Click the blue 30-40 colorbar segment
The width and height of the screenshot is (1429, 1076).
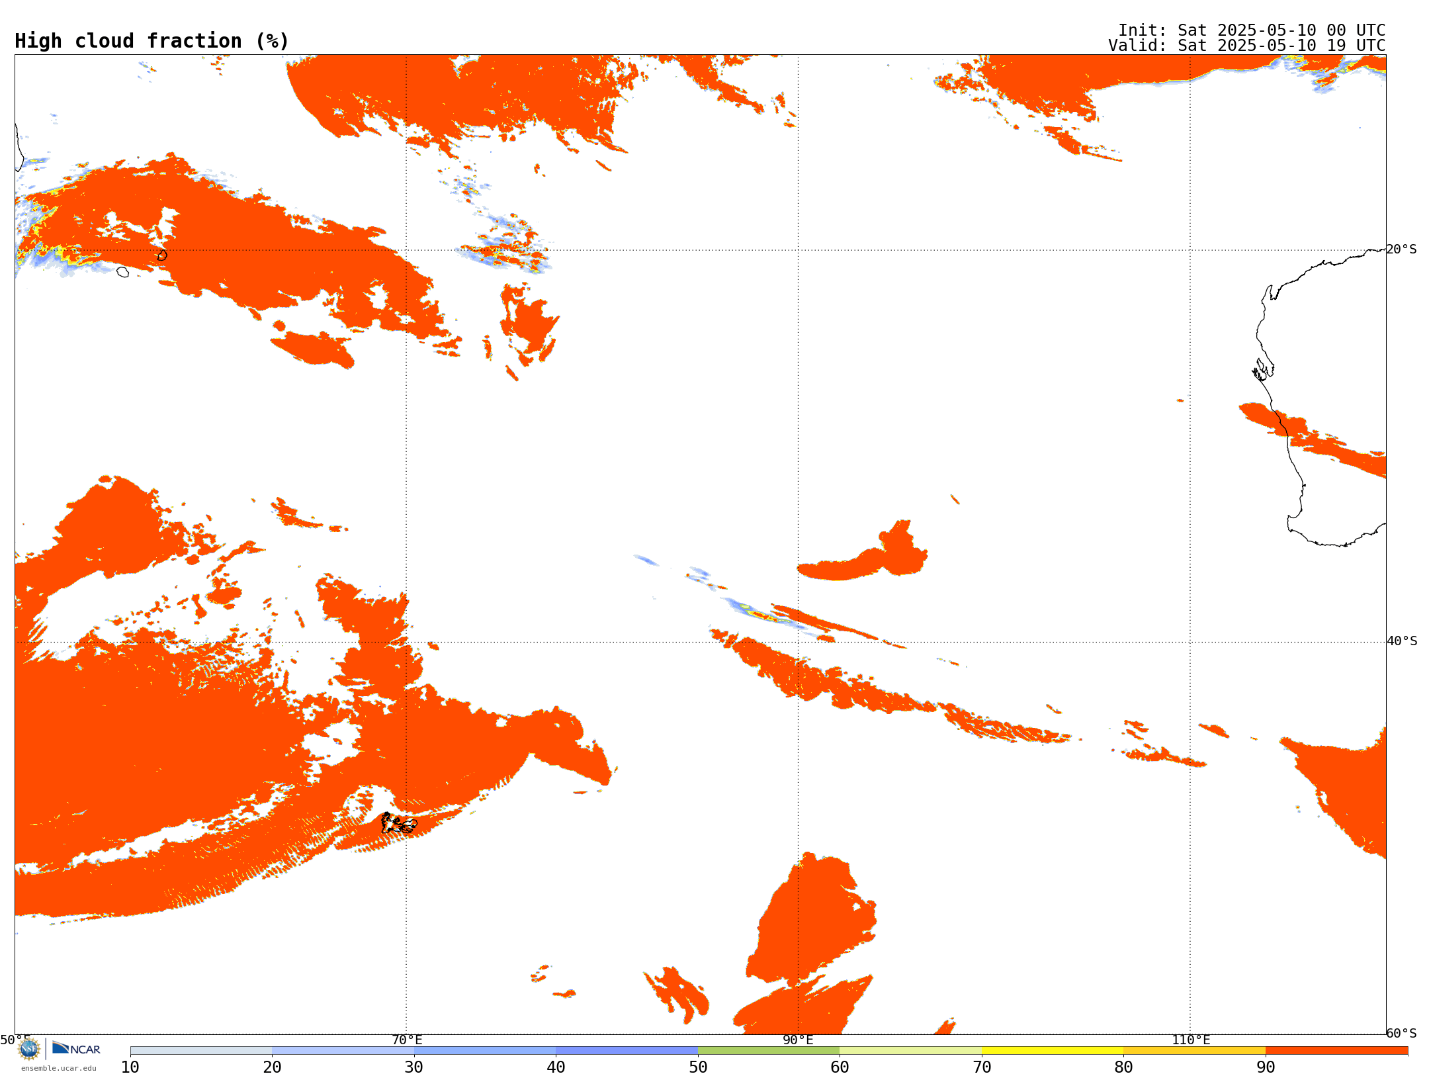click(485, 1050)
